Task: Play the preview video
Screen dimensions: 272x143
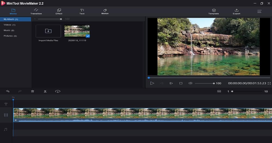Action: (152, 83)
